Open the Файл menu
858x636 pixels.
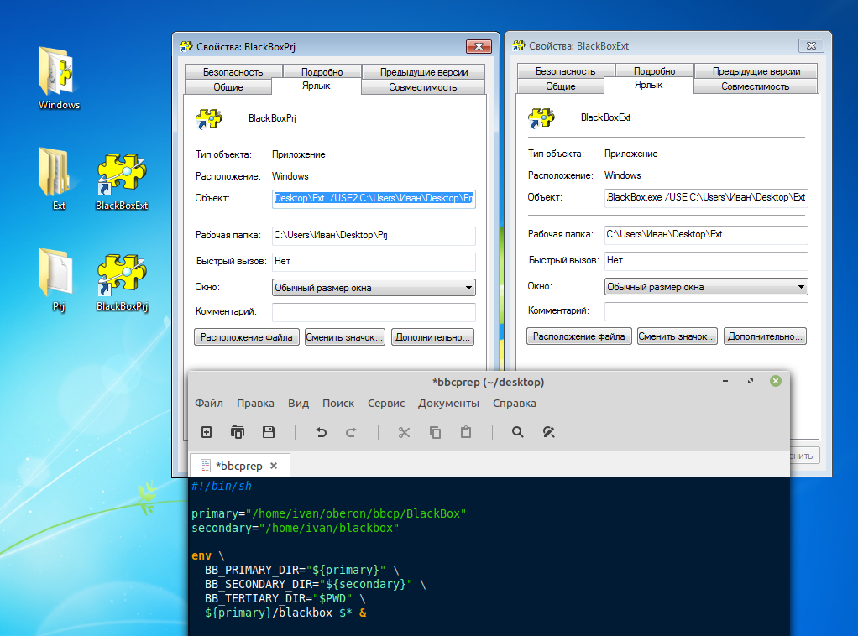209,403
